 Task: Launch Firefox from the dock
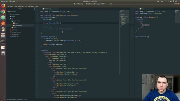3,6
